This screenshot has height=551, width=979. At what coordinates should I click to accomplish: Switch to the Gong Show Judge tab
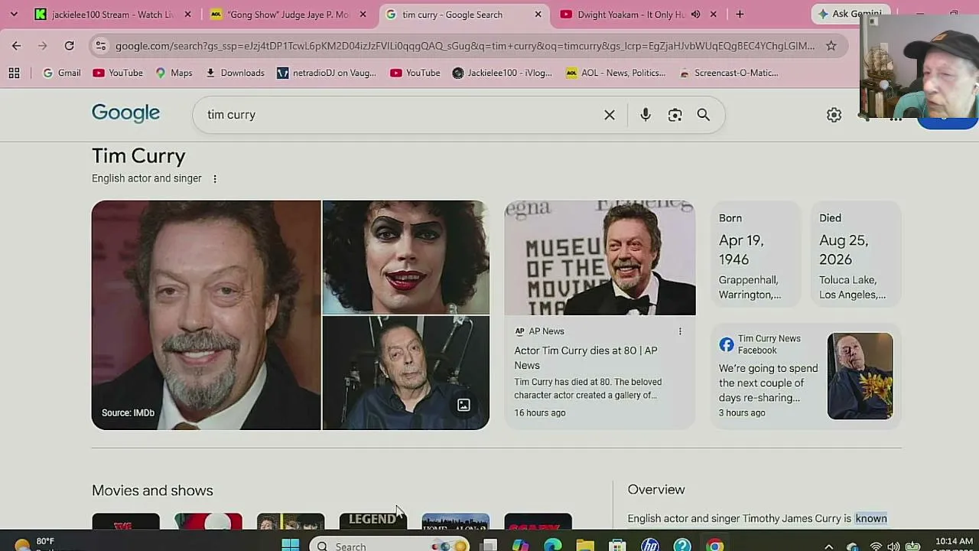[288, 15]
